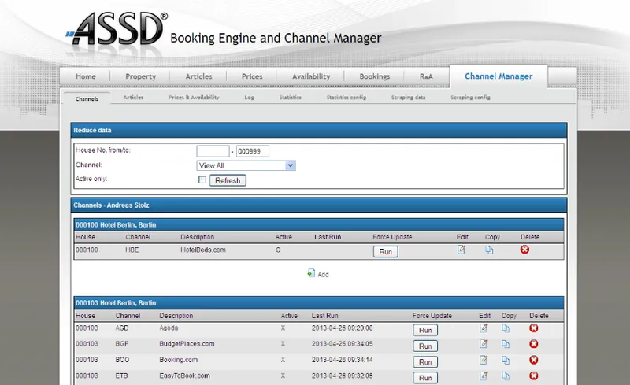
Task: Run force update for HBE HotelBeds.com
Action: (x=385, y=252)
